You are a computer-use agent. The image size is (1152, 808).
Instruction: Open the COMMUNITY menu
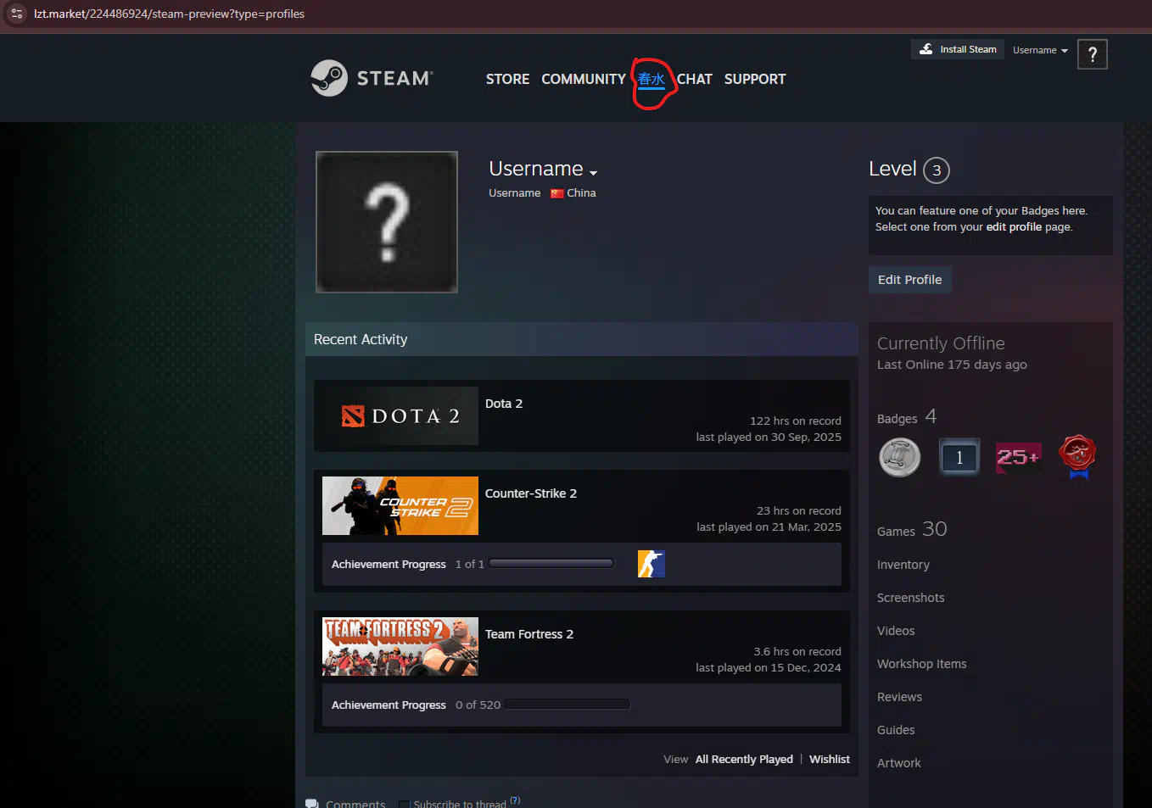[584, 79]
